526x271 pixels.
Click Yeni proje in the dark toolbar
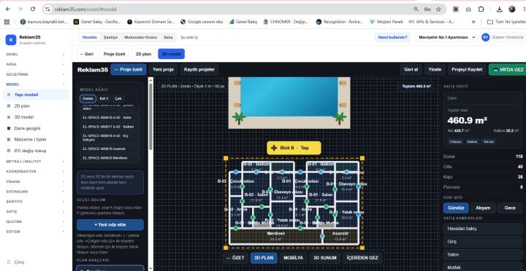click(x=163, y=70)
